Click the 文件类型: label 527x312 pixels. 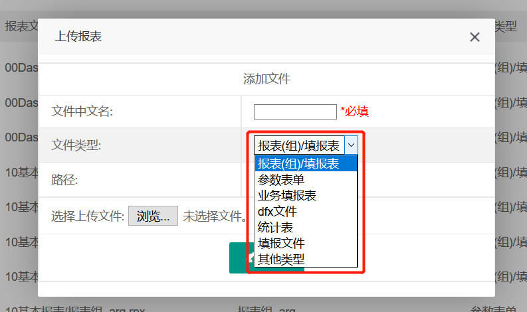tap(76, 145)
